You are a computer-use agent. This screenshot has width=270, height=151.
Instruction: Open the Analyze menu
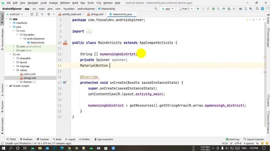(53, 3)
